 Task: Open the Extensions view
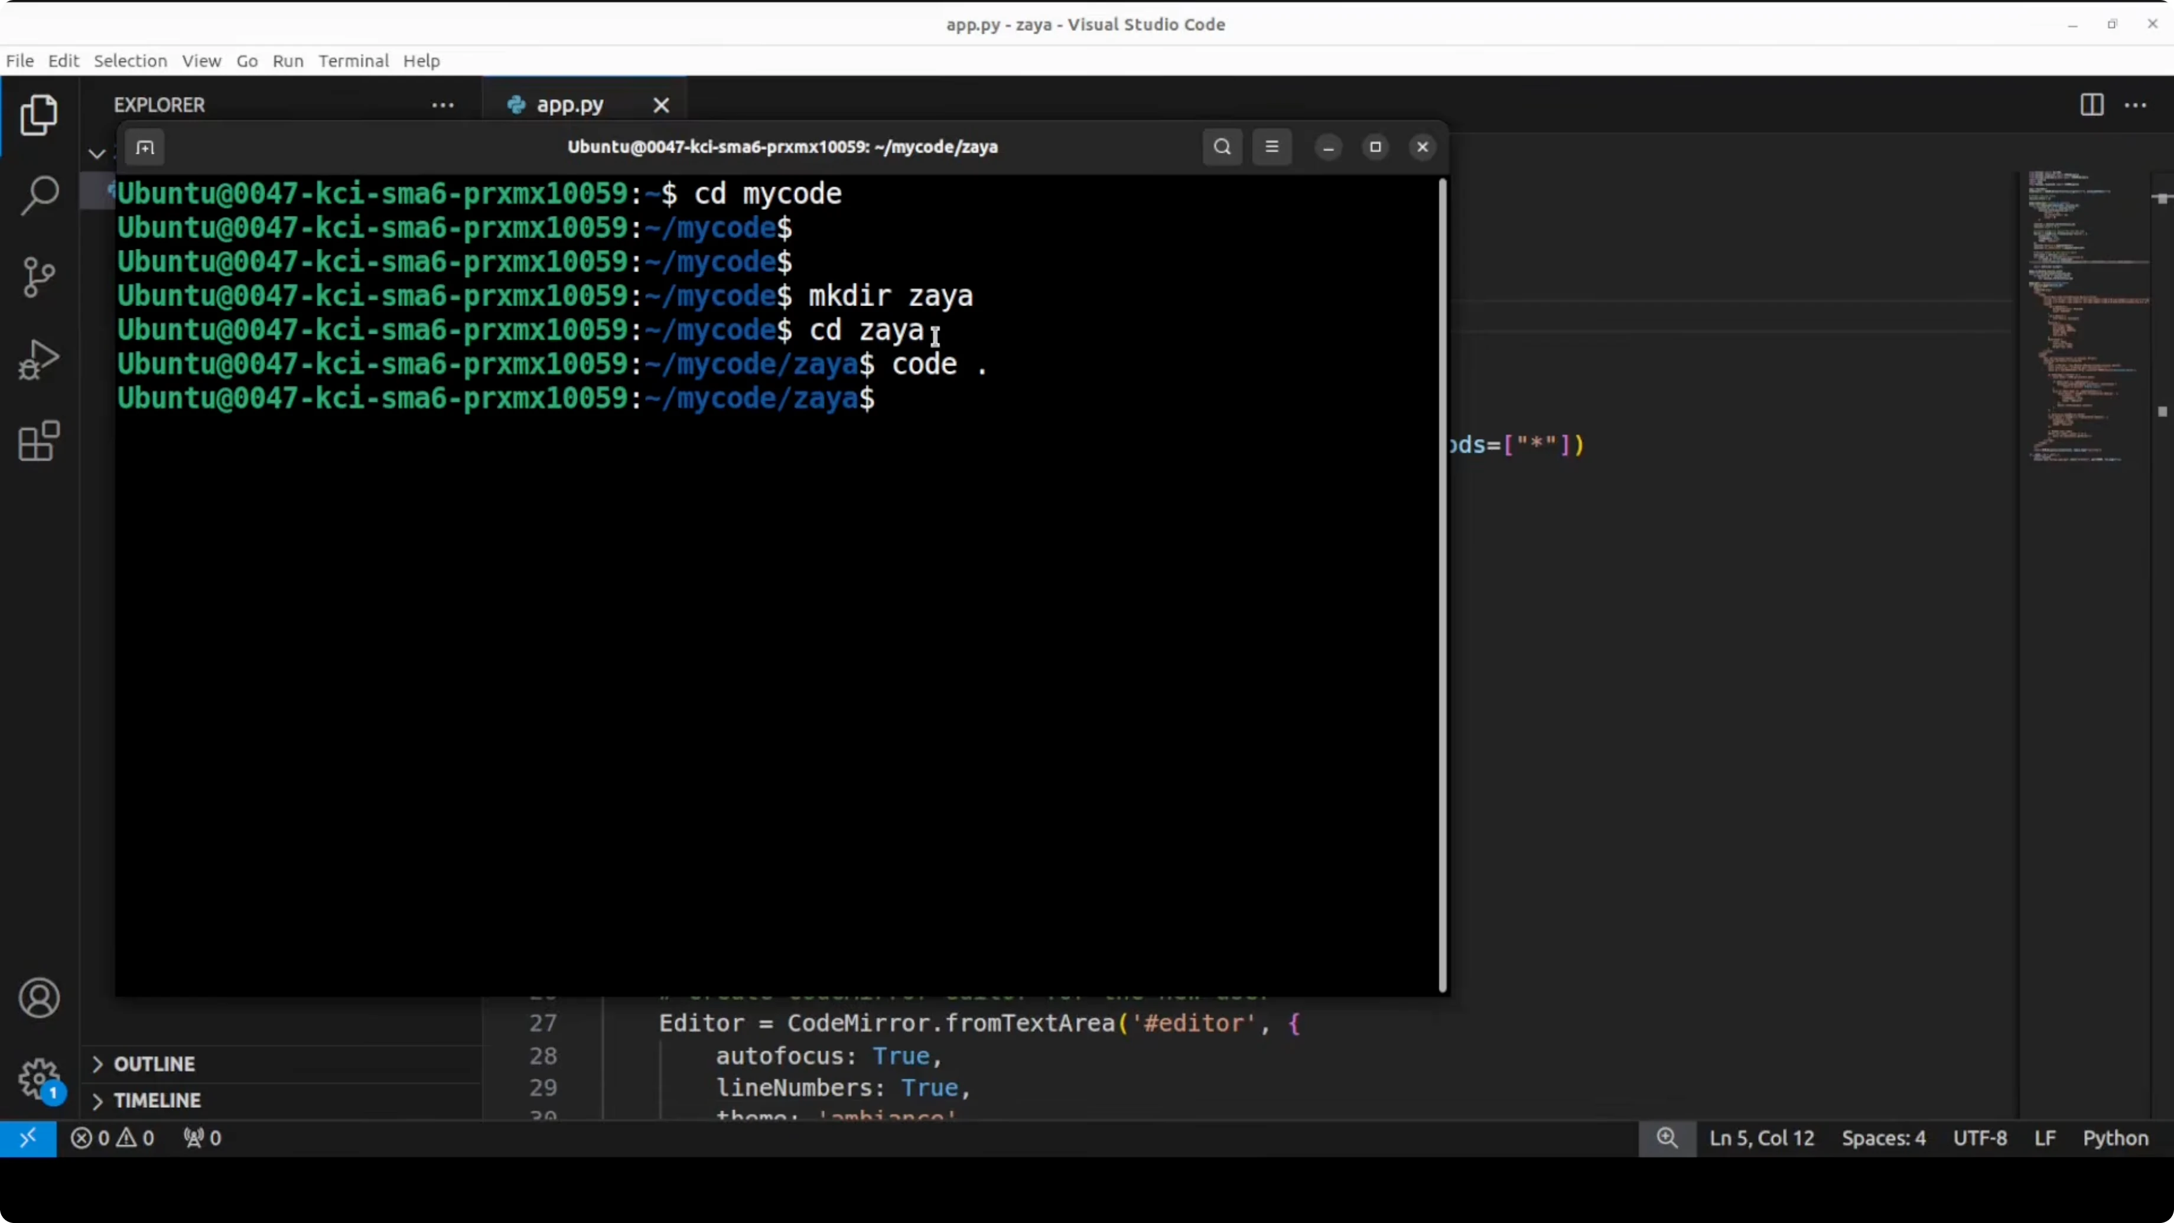(39, 441)
